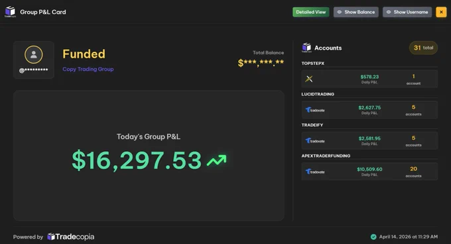451x244 pixels.
Task: Click the $2,627.75 Daily P&L value
Action: tap(369, 107)
